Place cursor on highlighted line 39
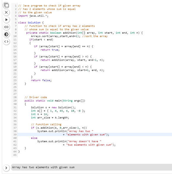Image resolution: width=172 pixels, height=174 pixels. (95, 134)
